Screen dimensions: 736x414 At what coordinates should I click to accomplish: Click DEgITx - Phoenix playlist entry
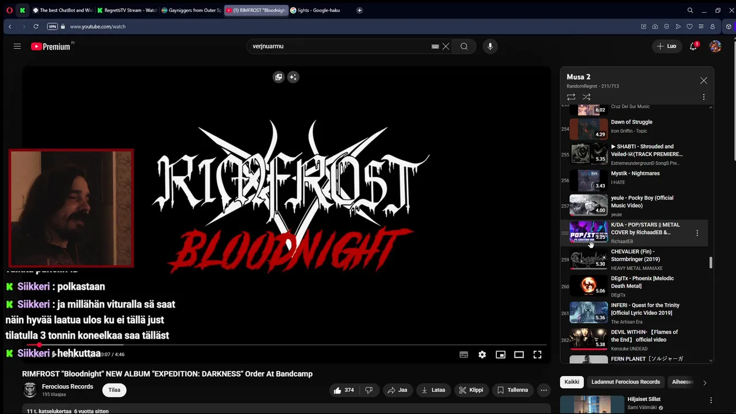(x=634, y=286)
